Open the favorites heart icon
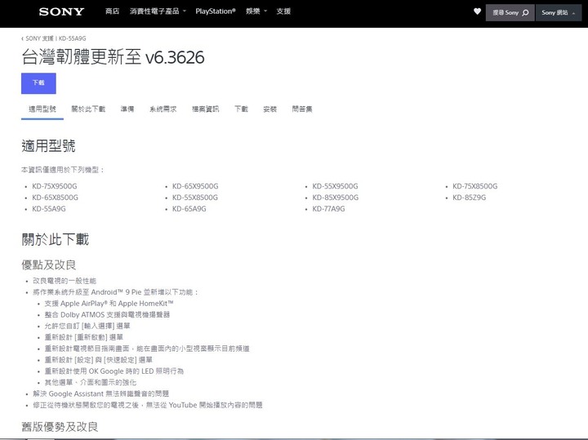 tap(477, 11)
